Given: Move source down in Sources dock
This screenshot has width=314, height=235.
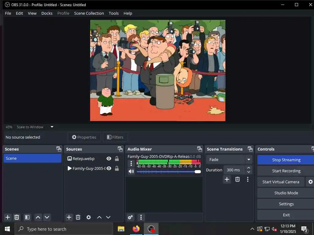Looking at the screenshot, I should [x=108, y=217].
